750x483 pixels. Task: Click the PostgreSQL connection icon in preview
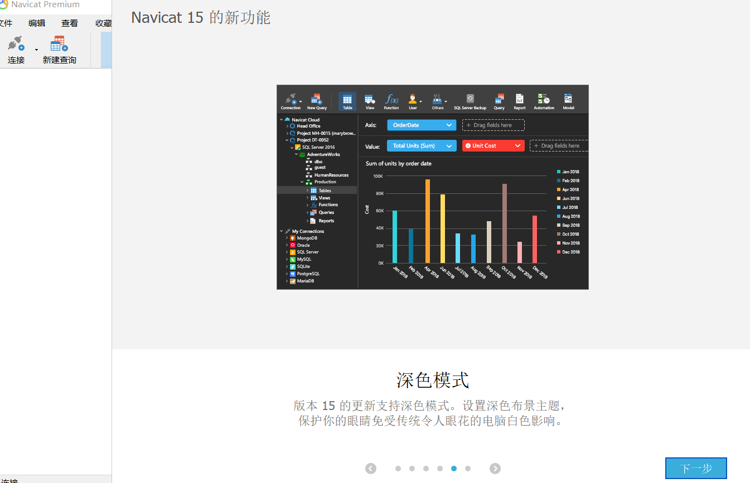[x=293, y=274]
